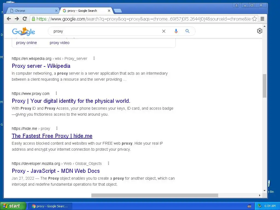Open the Chrome hamburger menu
Screen dimensions: 280x210
point(262,19)
